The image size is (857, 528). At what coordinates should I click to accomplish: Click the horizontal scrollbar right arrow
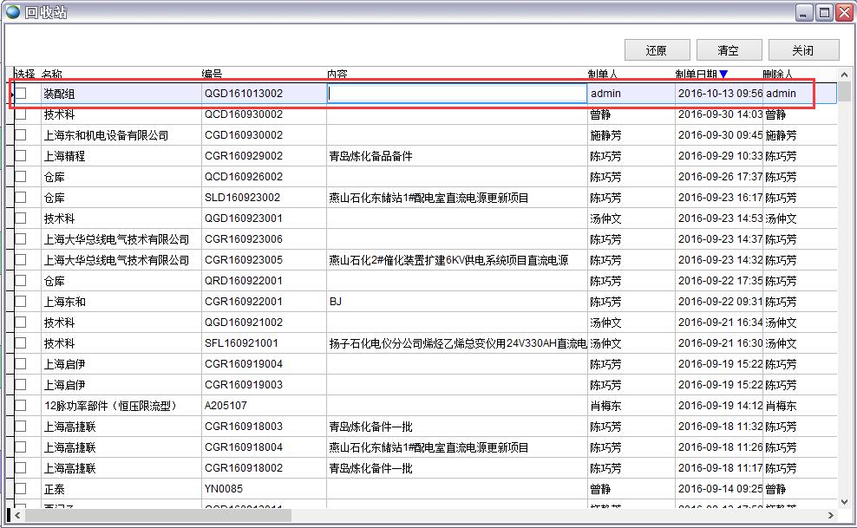click(829, 515)
